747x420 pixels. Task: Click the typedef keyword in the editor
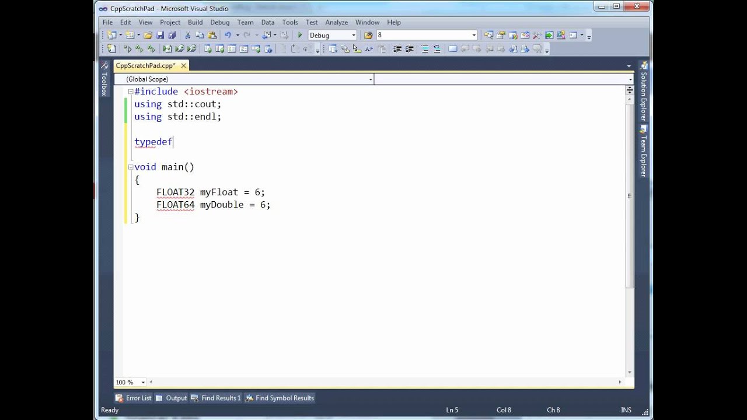(153, 142)
